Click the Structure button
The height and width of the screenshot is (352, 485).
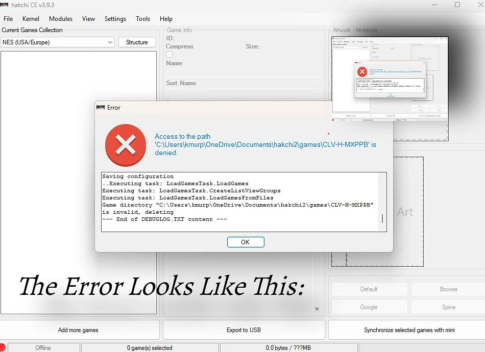coord(137,42)
